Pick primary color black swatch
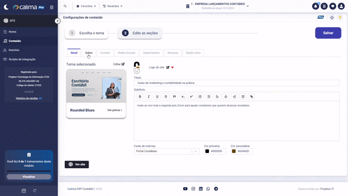348x196 pixels. (x=207, y=151)
